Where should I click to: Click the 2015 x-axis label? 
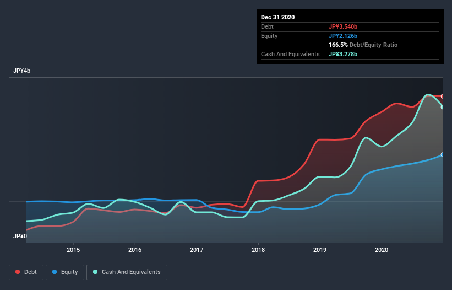(x=73, y=250)
